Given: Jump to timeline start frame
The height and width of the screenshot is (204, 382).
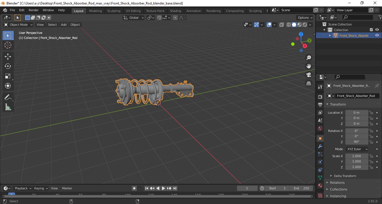Looking at the screenshot, I should (147, 188).
